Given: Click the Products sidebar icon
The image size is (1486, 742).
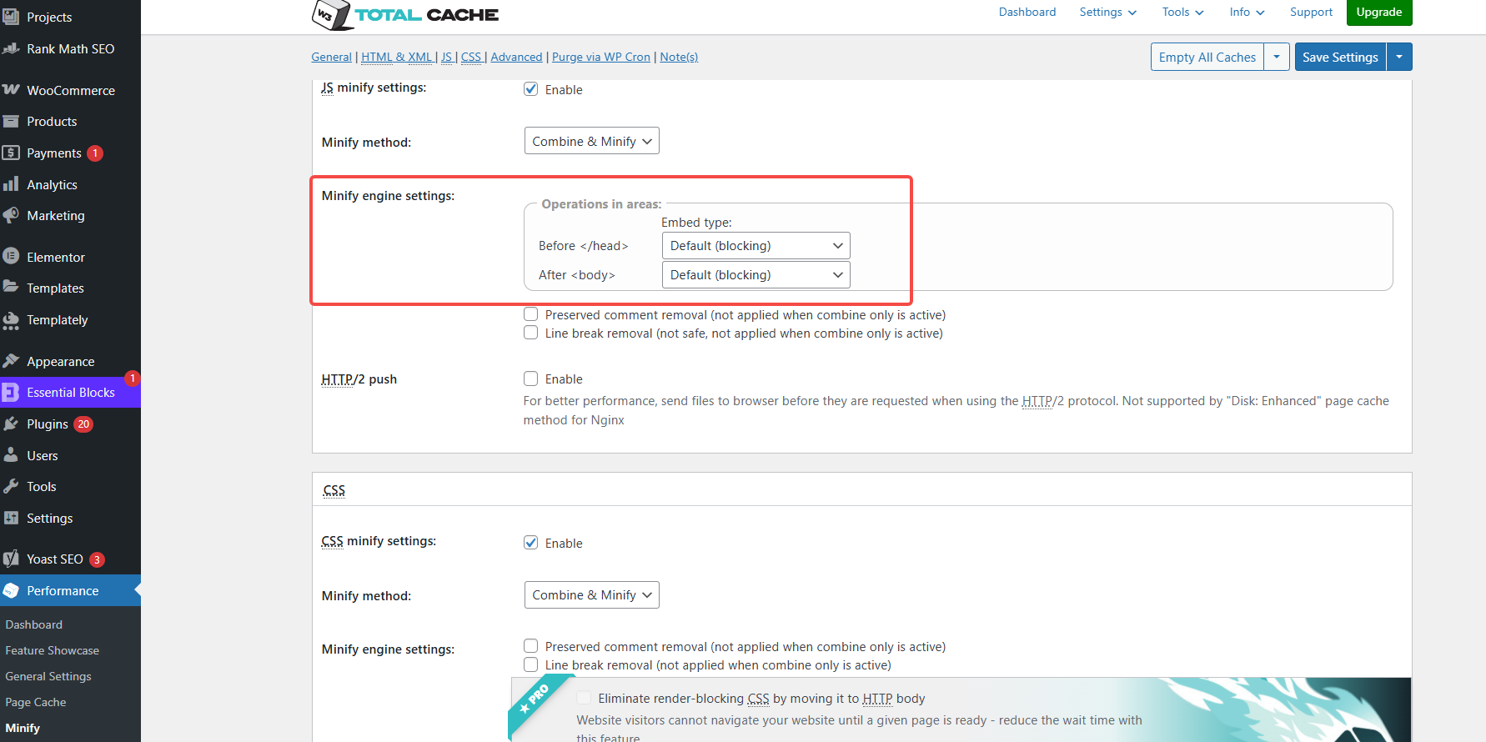Looking at the screenshot, I should 11,122.
